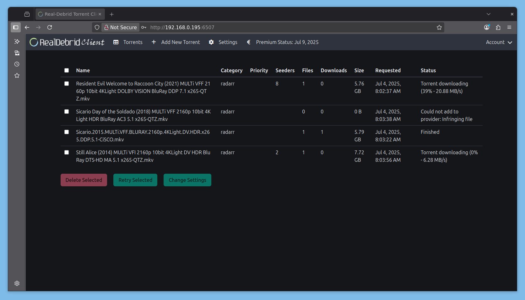Open the Add New Torrent menu item
This screenshot has width=525, height=300.
coord(176,42)
